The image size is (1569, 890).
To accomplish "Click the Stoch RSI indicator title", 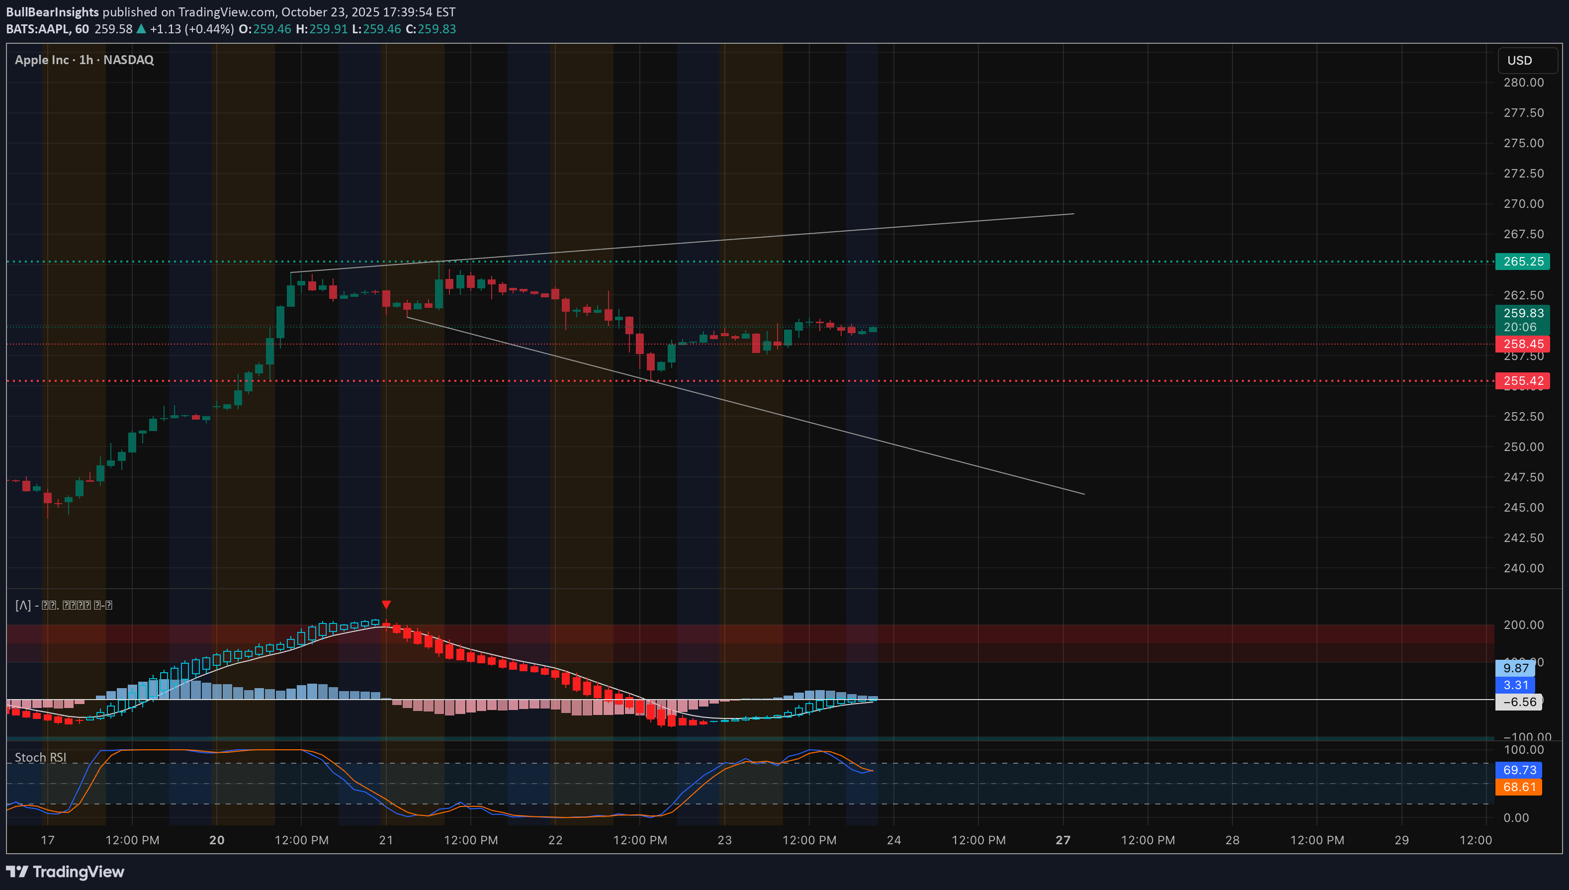I will click(40, 757).
